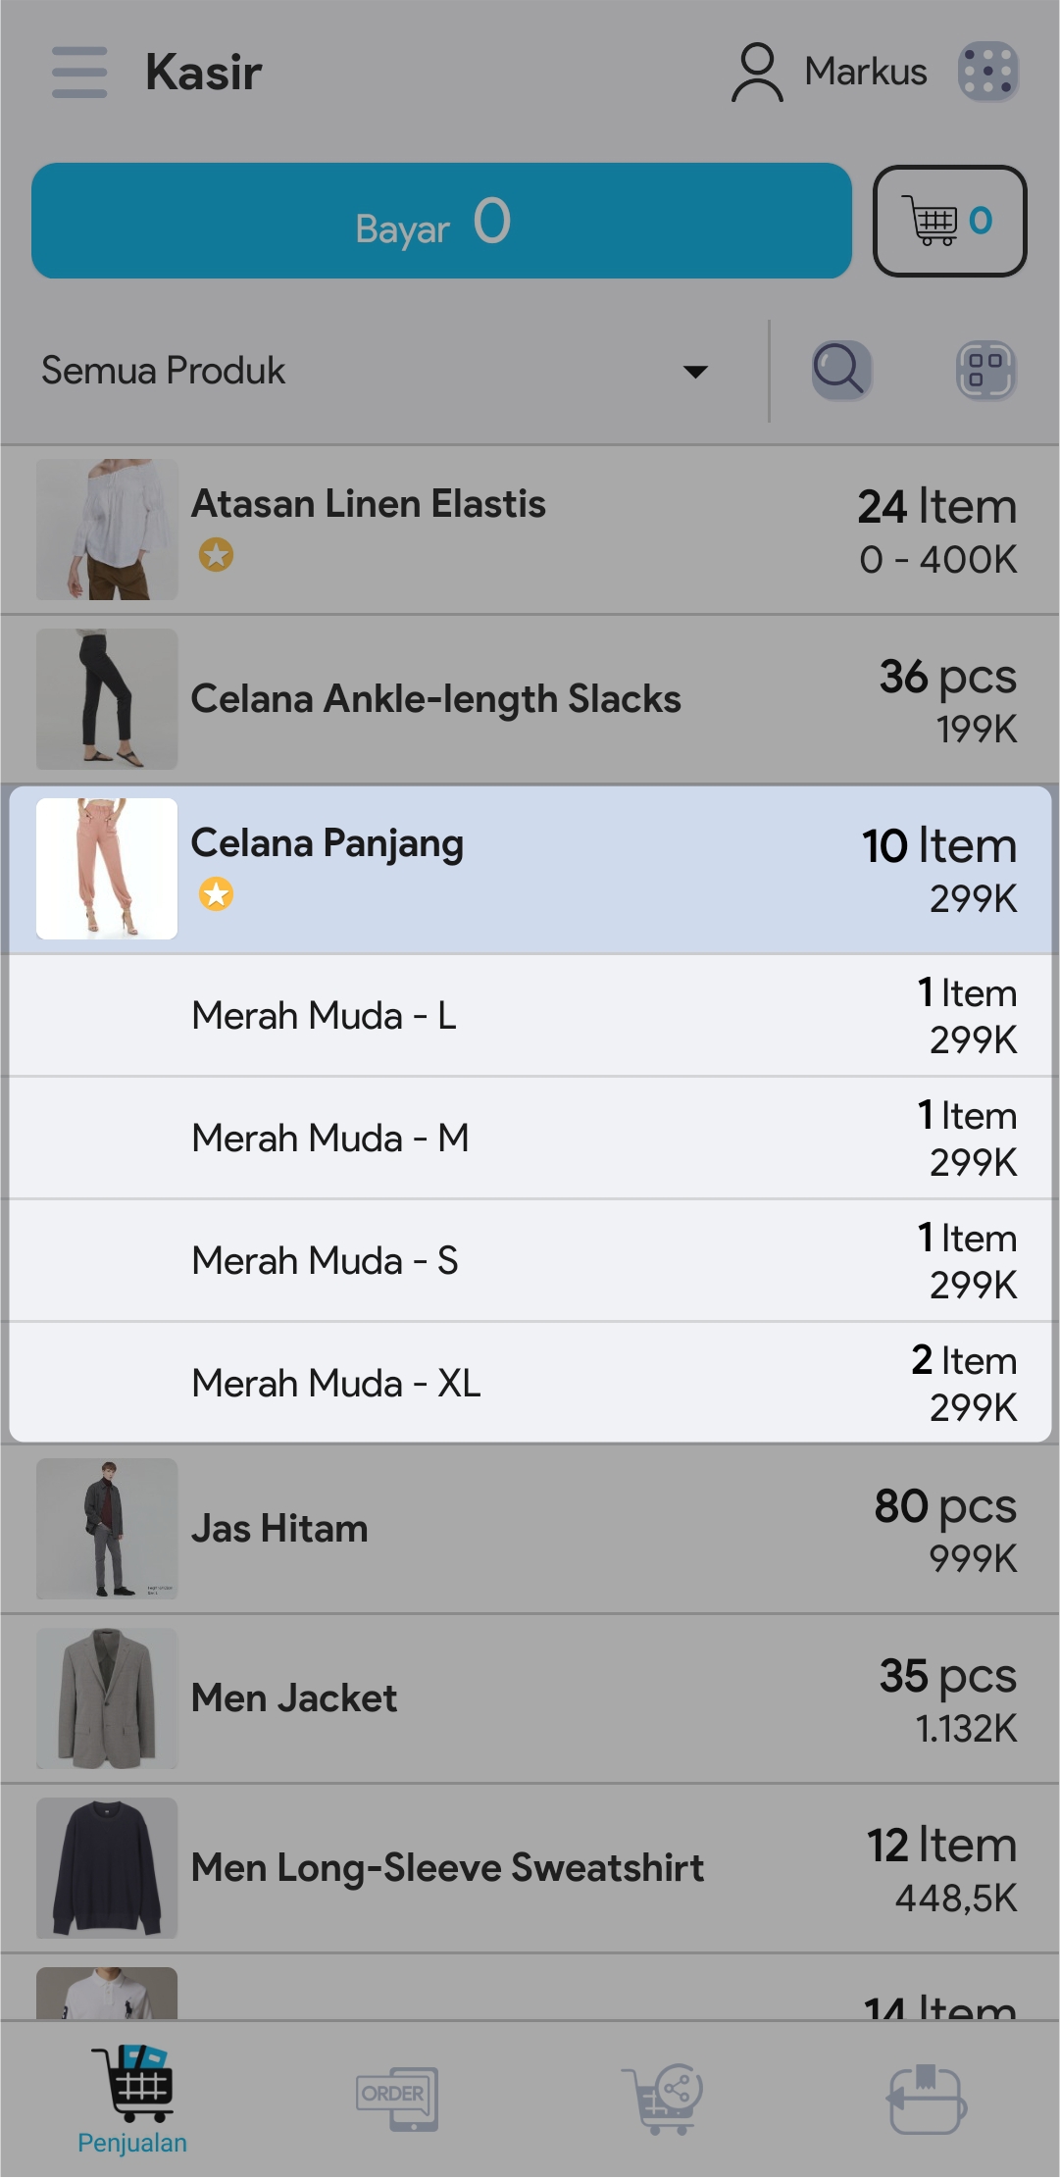
Task: Select Merah Muda - M variant
Action: coord(530,1138)
